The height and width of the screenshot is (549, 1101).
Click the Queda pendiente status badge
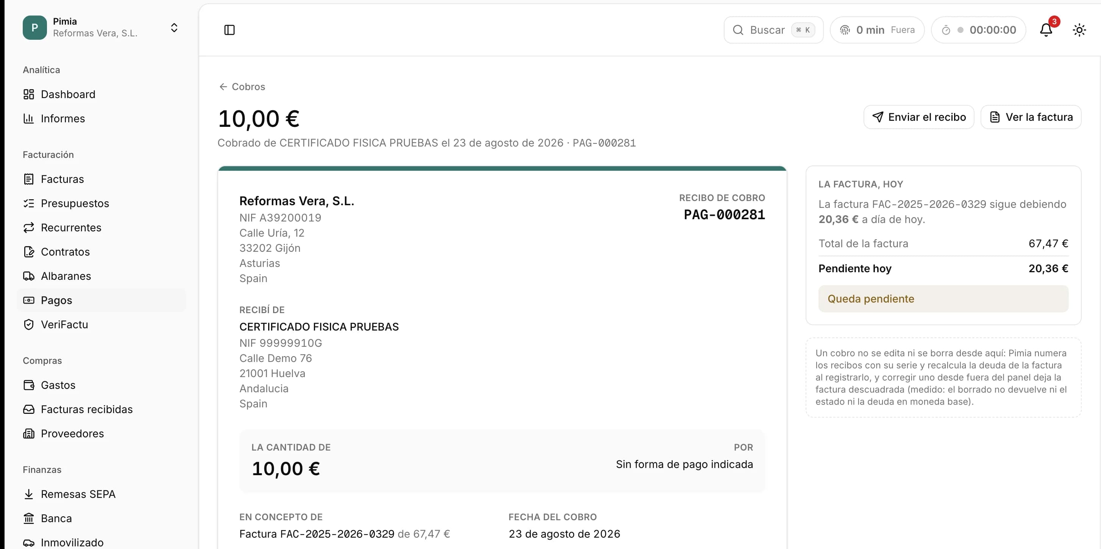tap(943, 299)
